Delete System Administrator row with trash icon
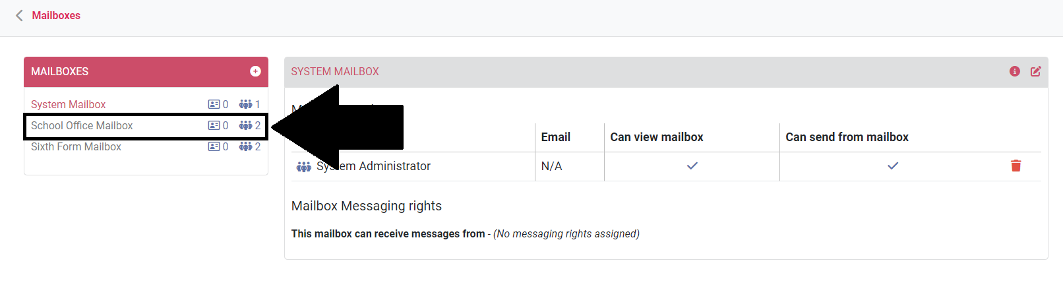This screenshot has height=304, width=1063. tap(1016, 166)
